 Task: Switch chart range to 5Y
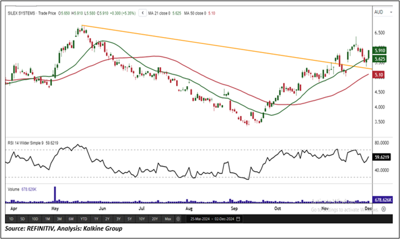pos(129,219)
